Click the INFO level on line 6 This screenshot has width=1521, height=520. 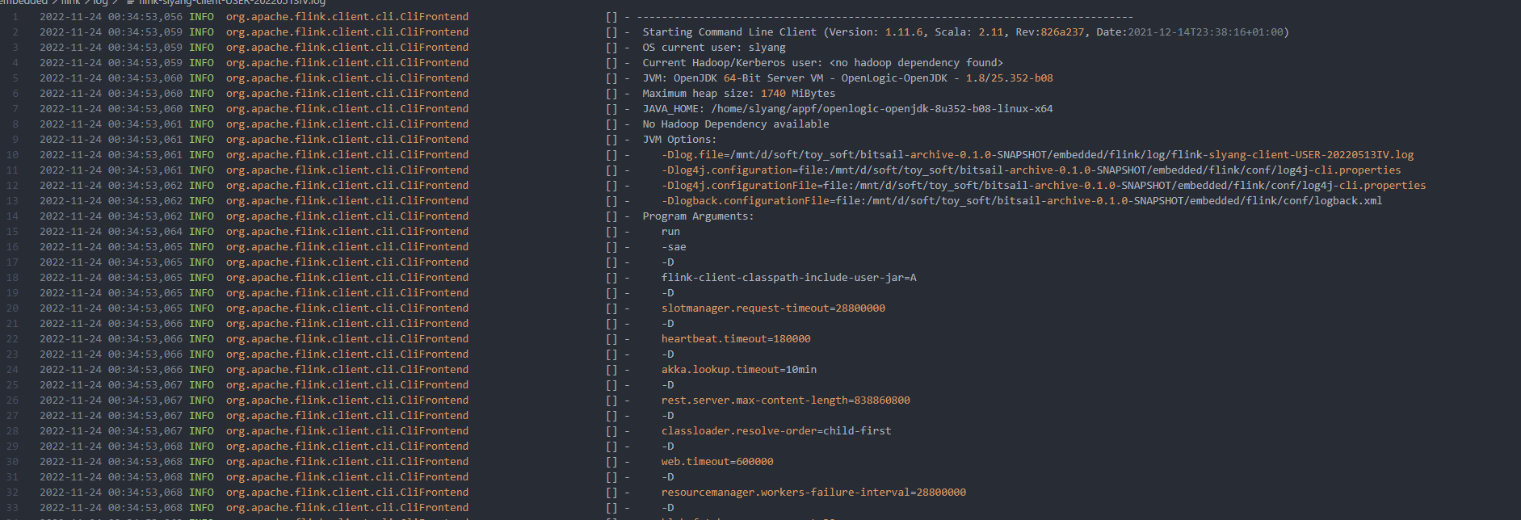coord(202,94)
